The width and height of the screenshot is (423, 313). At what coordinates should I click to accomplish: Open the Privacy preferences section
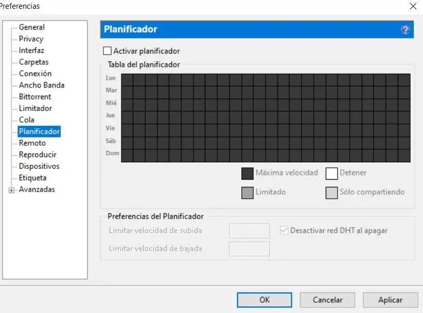(31, 39)
